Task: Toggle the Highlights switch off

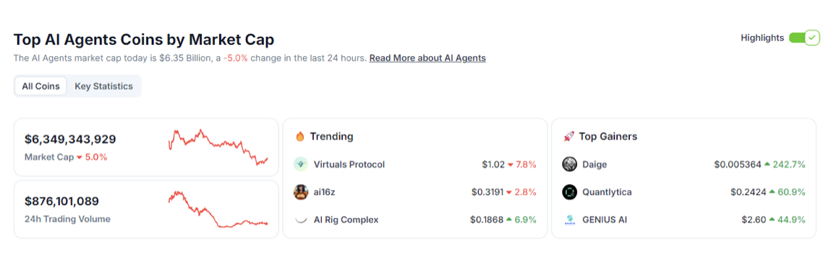Action: pyautogui.click(x=804, y=38)
